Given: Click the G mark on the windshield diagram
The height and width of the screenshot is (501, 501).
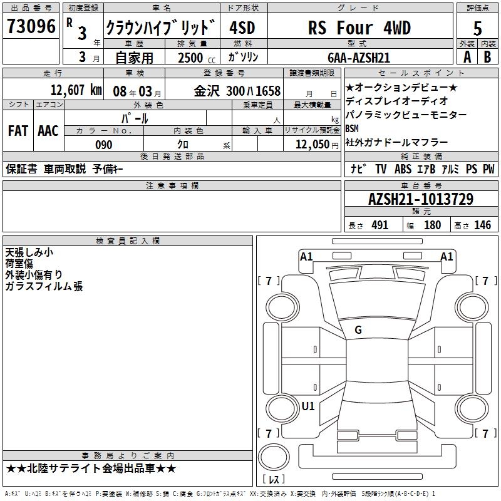Looking at the screenshot, I should (358, 330).
